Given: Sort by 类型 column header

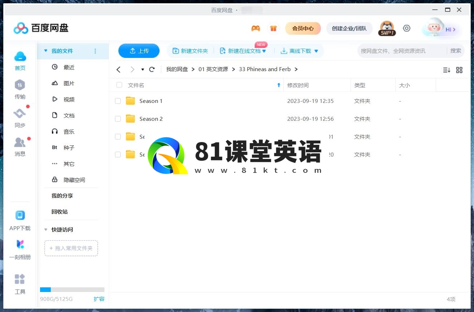Looking at the screenshot, I should (360, 85).
